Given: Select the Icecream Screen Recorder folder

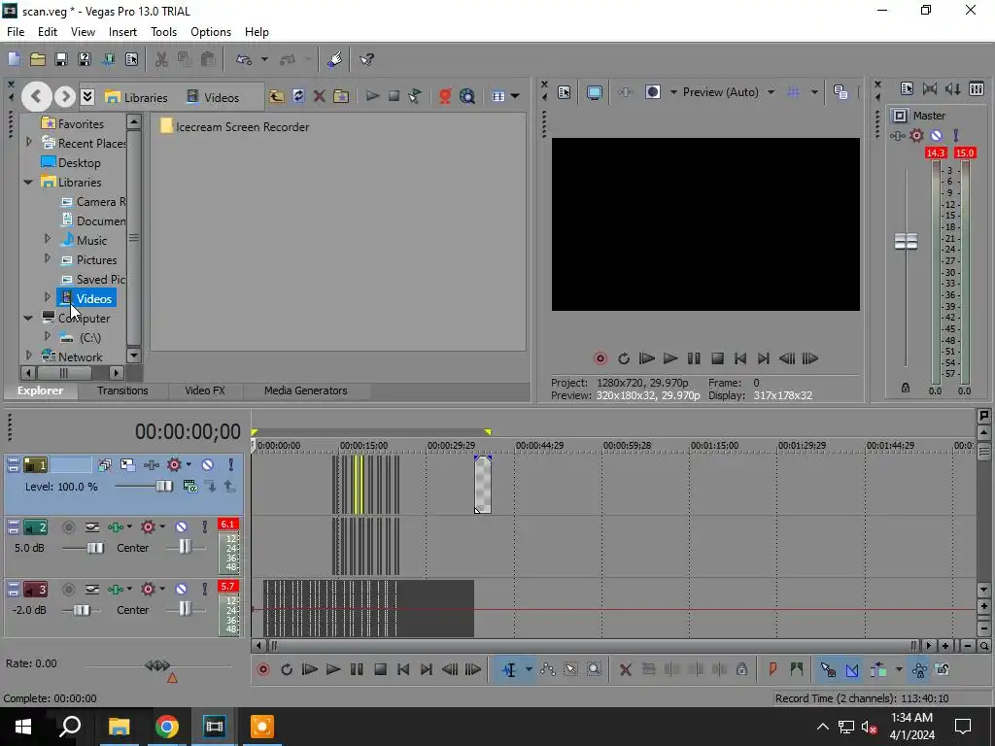Looking at the screenshot, I should (x=235, y=126).
